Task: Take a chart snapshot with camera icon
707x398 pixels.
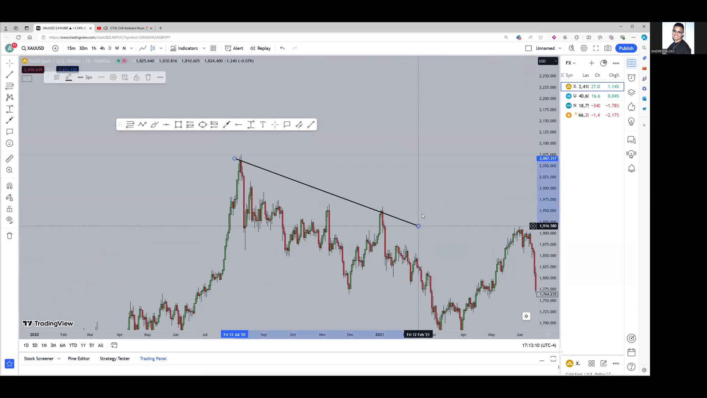Action: (x=608, y=48)
